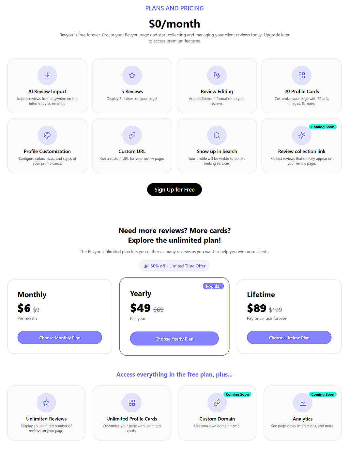Image resolution: width=349 pixels, height=449 pixels.
Task: Click the Popular badge on the Yearly plan
Action: pyautogui.click(x=213, y=286)
